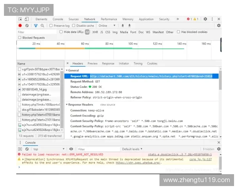Clear the network log
Viewport: 238px width, 190px height.
coord(27,26)
